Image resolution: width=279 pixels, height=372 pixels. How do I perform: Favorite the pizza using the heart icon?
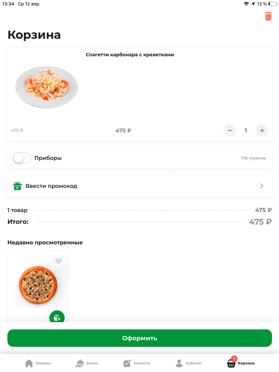tap(59, 261)
